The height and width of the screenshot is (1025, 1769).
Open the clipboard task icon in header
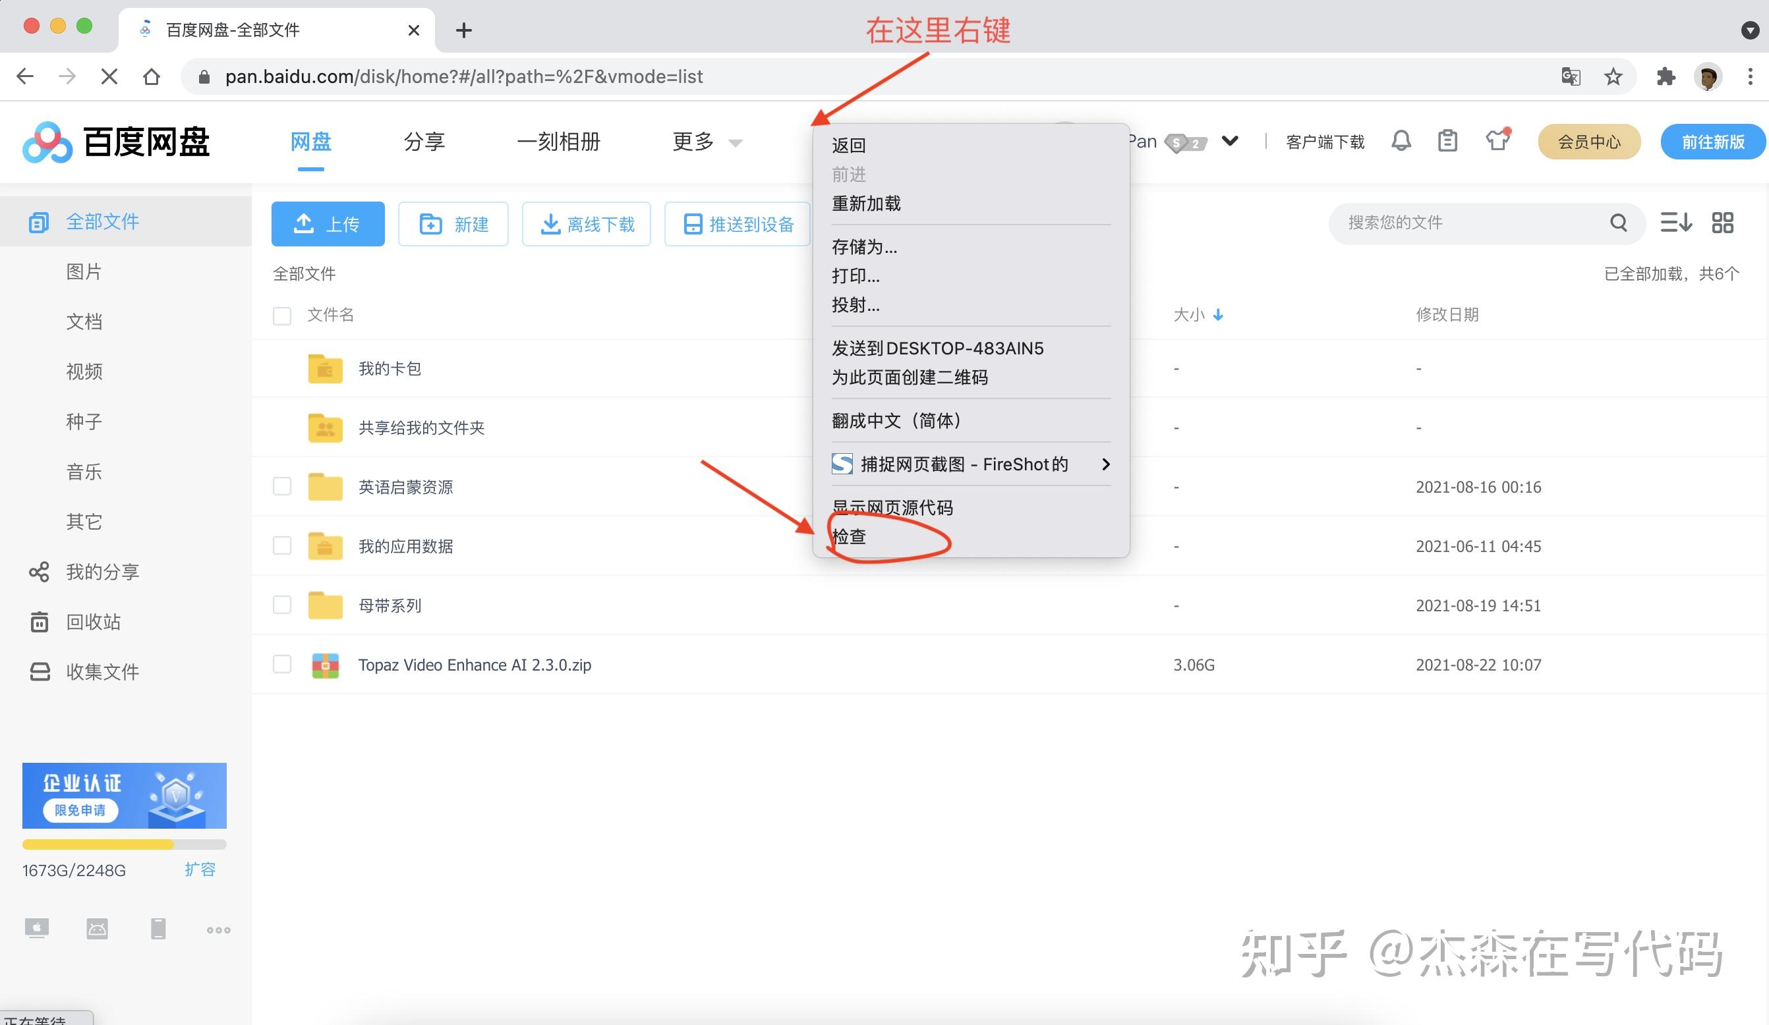click(1447, 142)
